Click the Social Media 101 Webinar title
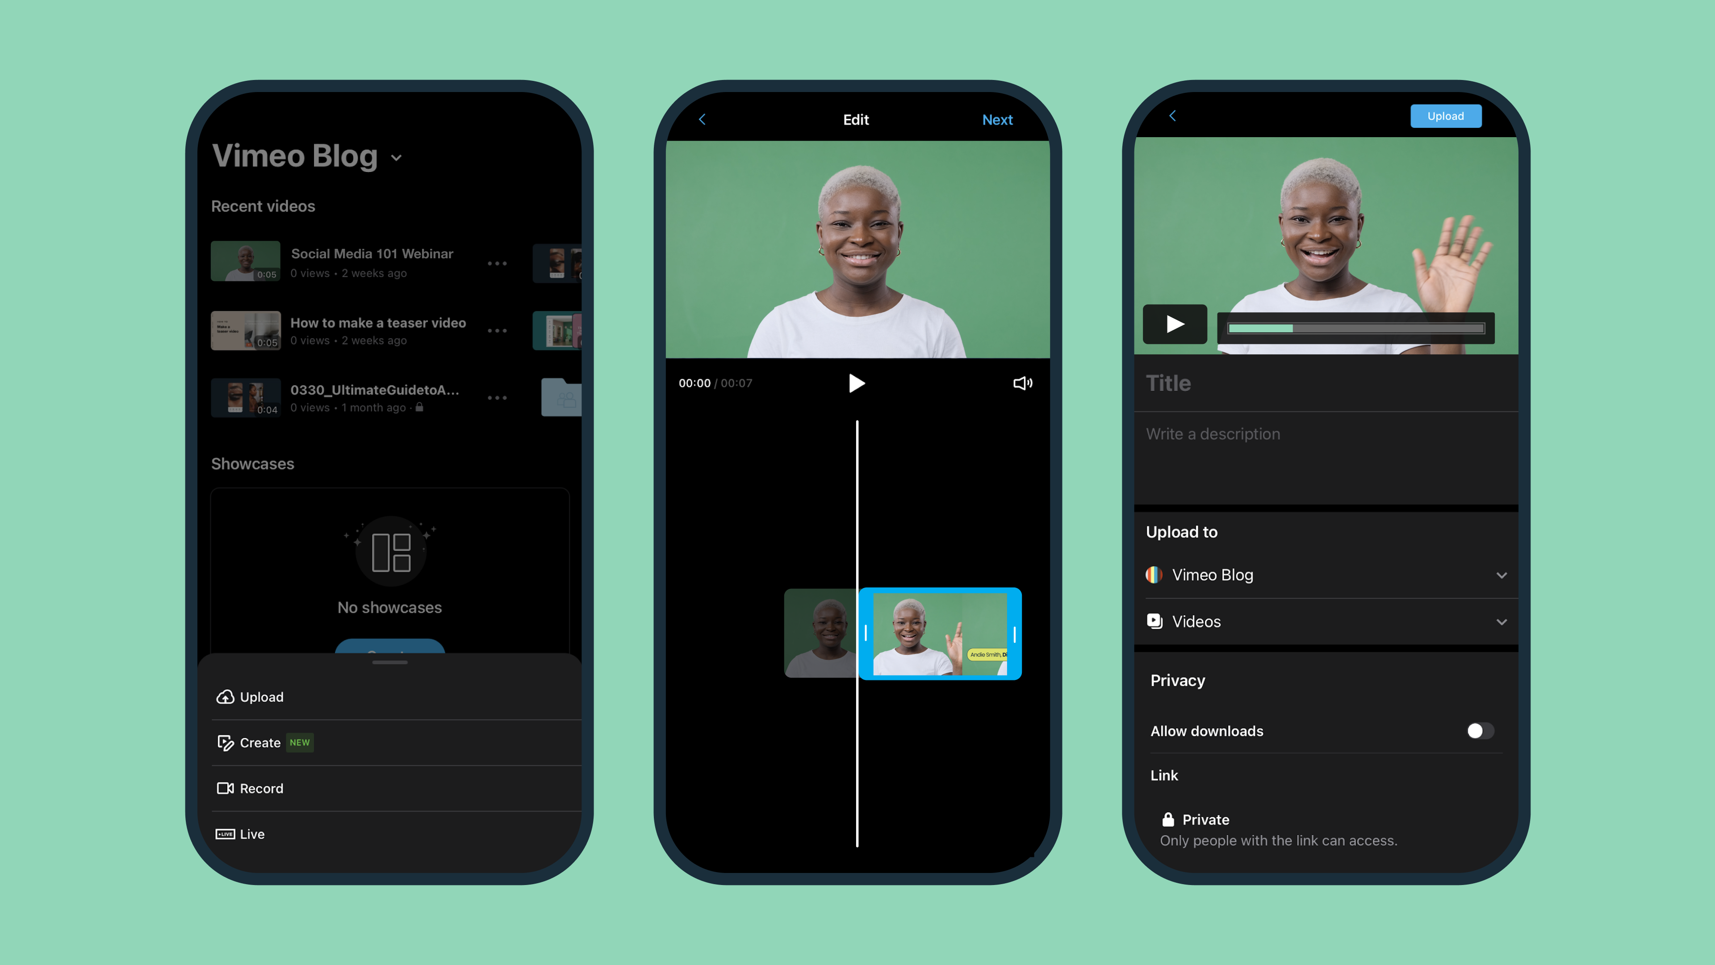Viewport: 1715px width, 965px height. coord(372,254)
